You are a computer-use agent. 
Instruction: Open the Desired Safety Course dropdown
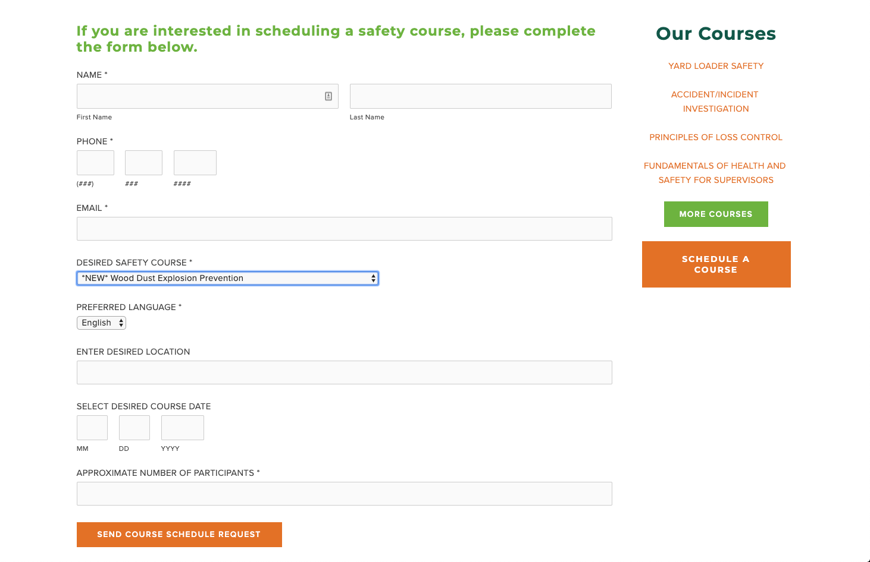pyautogui.click(x=227, y=278)
